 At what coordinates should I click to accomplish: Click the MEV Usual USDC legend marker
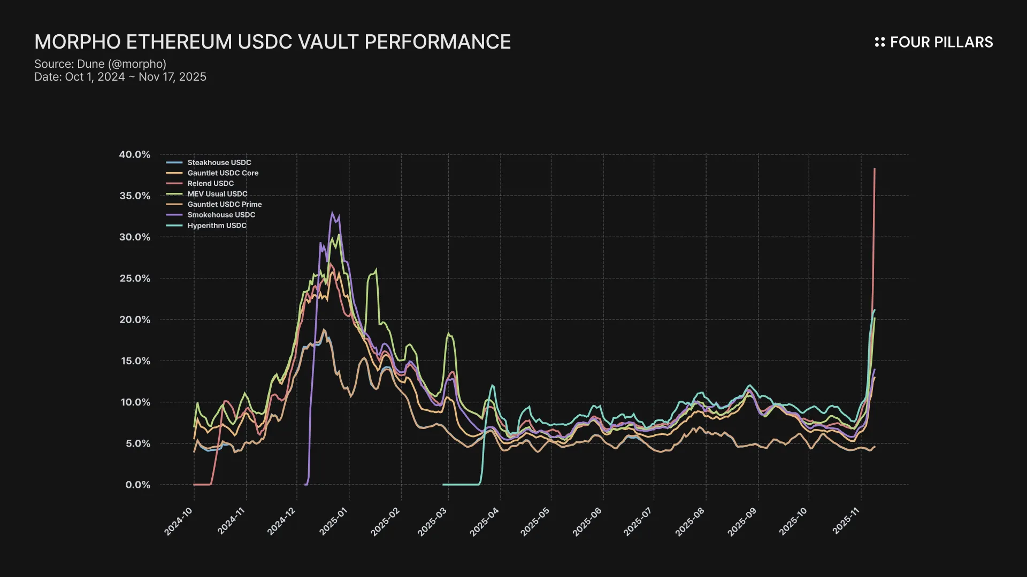click(174, 194)
